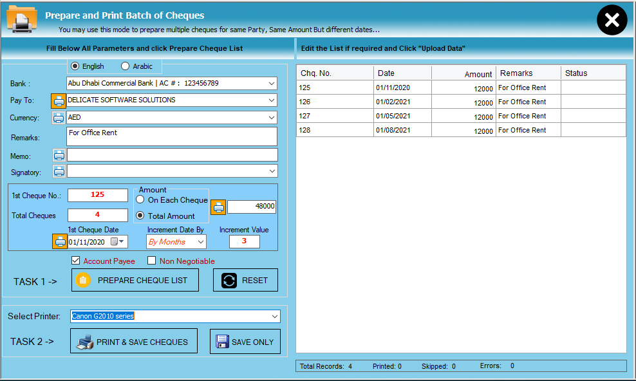This screenshot has height=381, width=636.
Task: Click the printer icon beside Currency
Action: click(x=59, y=117)
